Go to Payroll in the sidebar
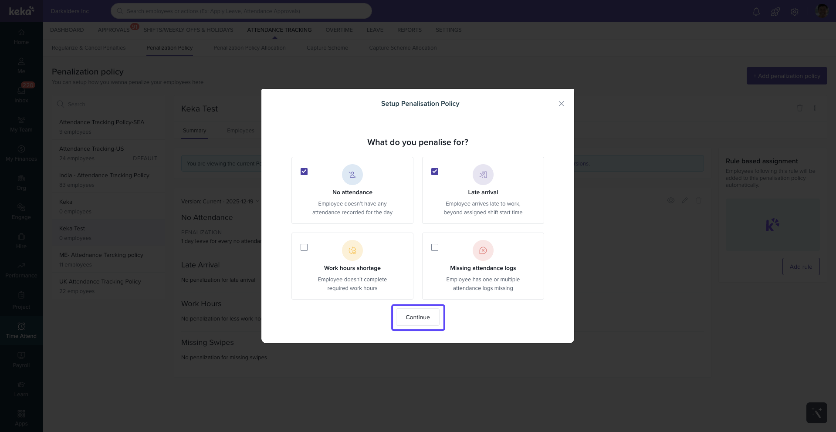This screenshot has width=836, height=432. pos(21,360)
